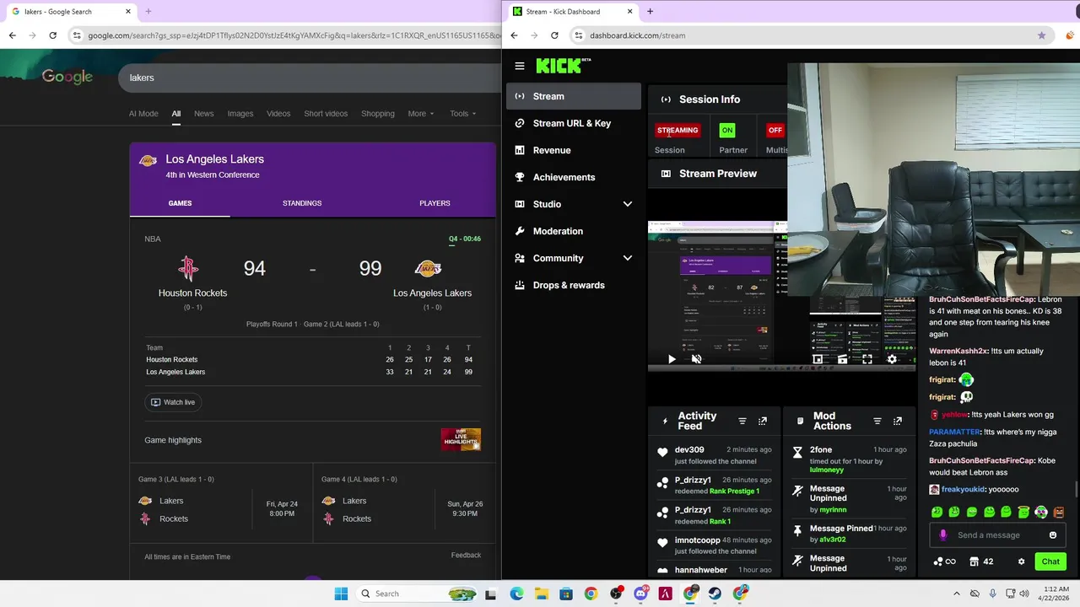This screenshot has width=1080, height=607.
Task: Select Short videos search filter
Action: coord(326,114)
